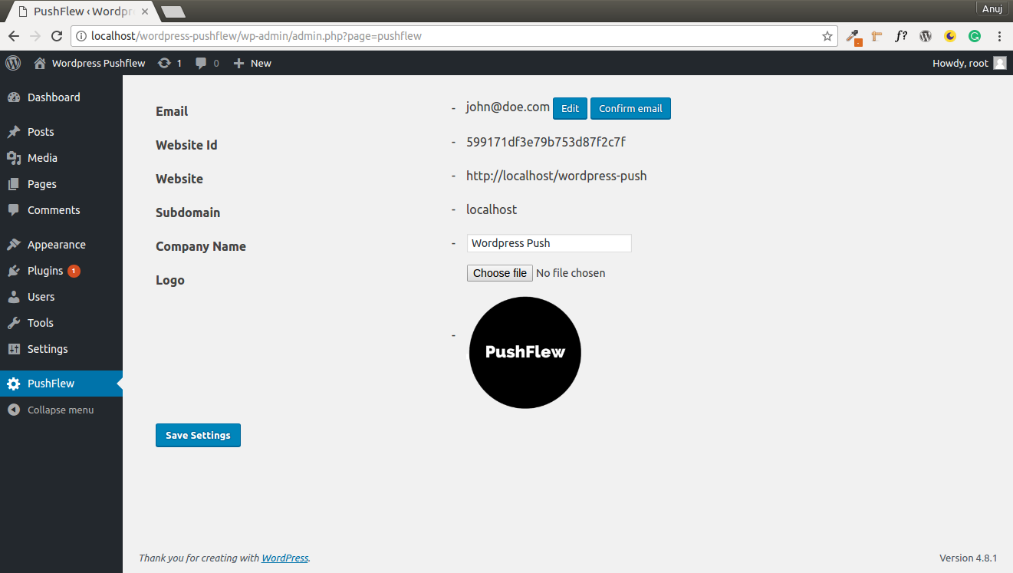Click the yellow crescent extension icon
Viewport: 1013px width, 573px height.
(x=950, y=36)
